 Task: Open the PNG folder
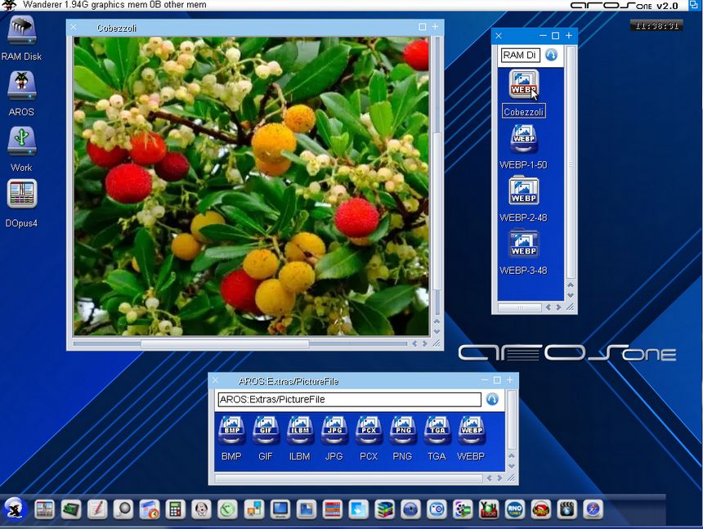[402, 430]
